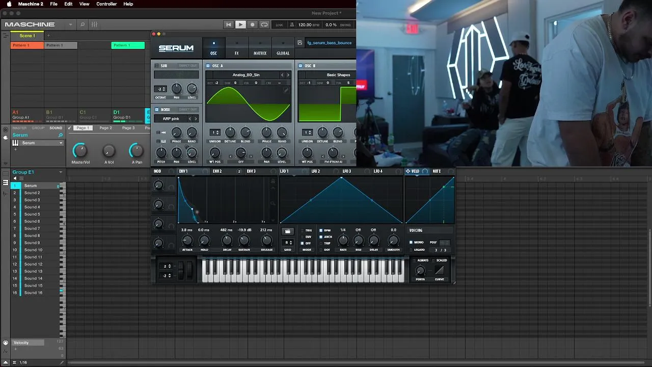Screen dimensions: 652x367
Task: Click the restart transport button
Action: coord(229,24)
